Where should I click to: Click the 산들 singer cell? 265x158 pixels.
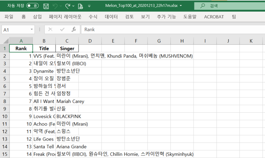click(x=67, y=109)
